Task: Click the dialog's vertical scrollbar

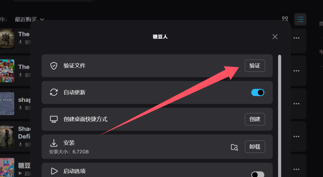Action: click(x=279, y=116)
